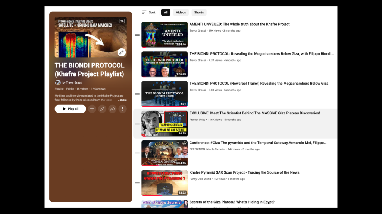This screenshot has width=382, height=214.
Task: Expand playlist description with ...more
Action: click(x=122, y=100)
